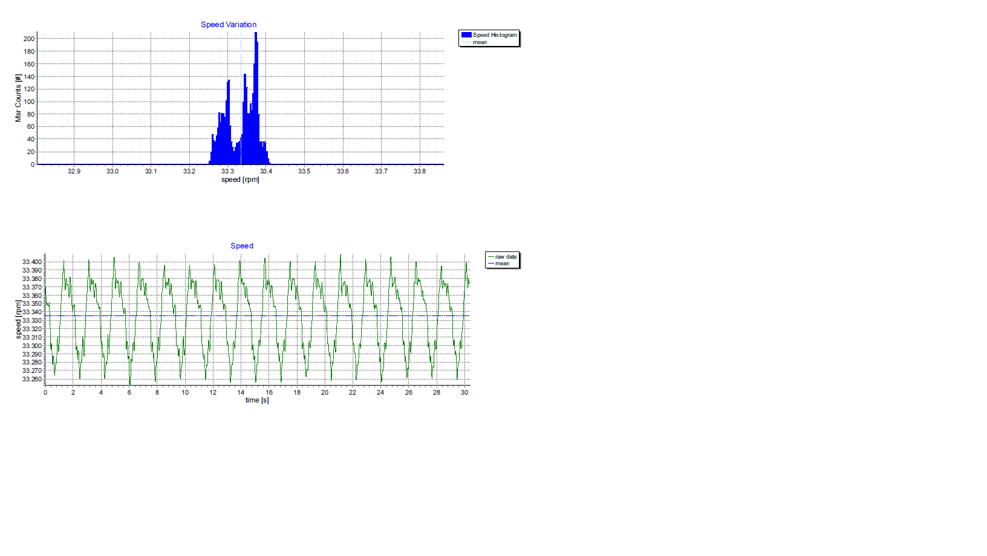Click the 22 second tick on time axis
This screenshot has width=987, height=556.
353,392
